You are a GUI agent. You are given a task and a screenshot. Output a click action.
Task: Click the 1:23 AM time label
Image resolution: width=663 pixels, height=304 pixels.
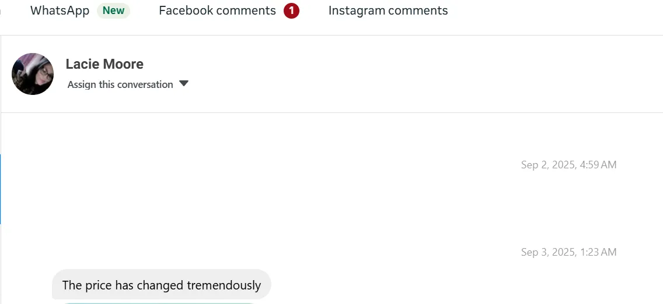click(x=598, y=252)
